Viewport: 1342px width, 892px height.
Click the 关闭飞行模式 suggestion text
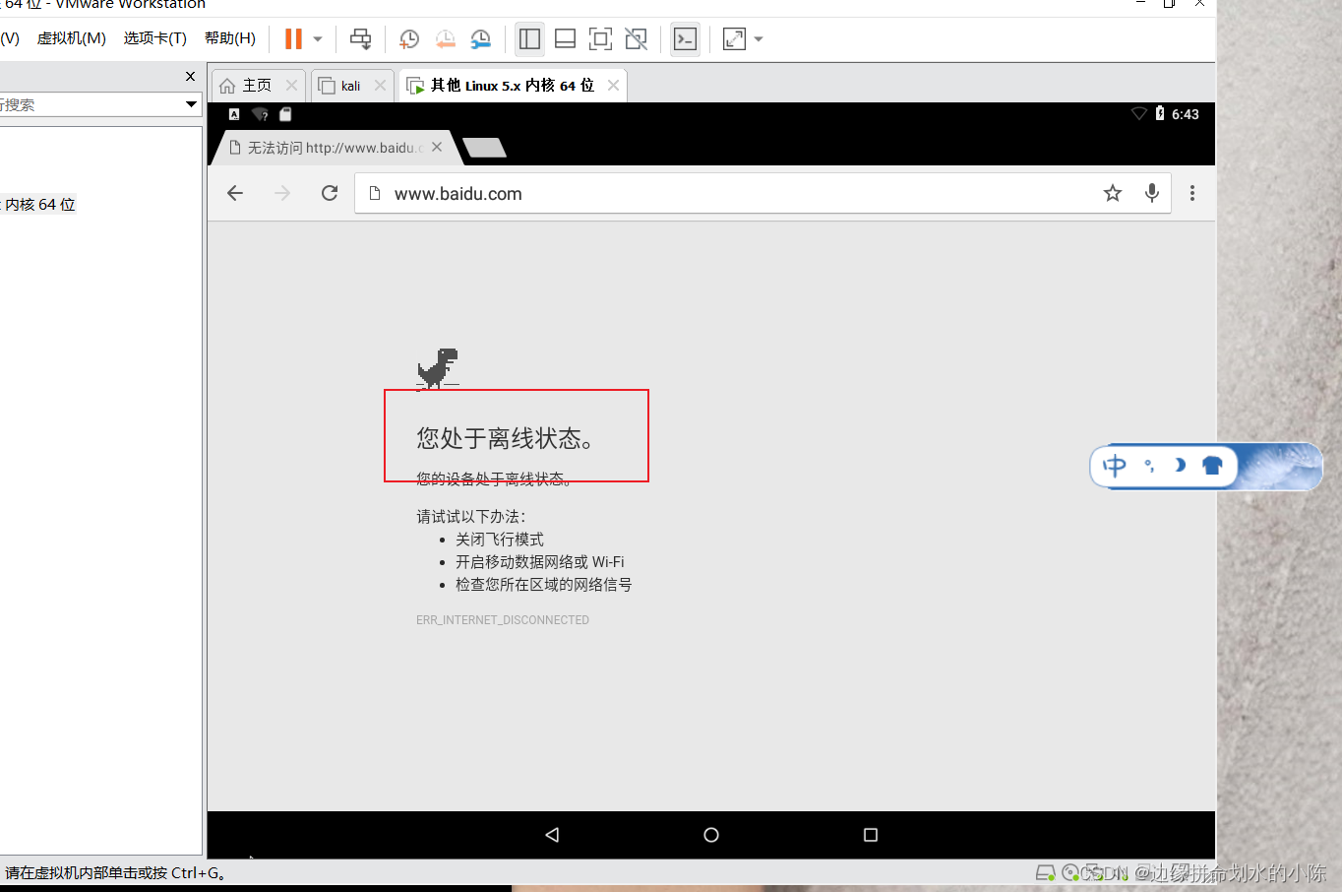click(x=500, y=540)
